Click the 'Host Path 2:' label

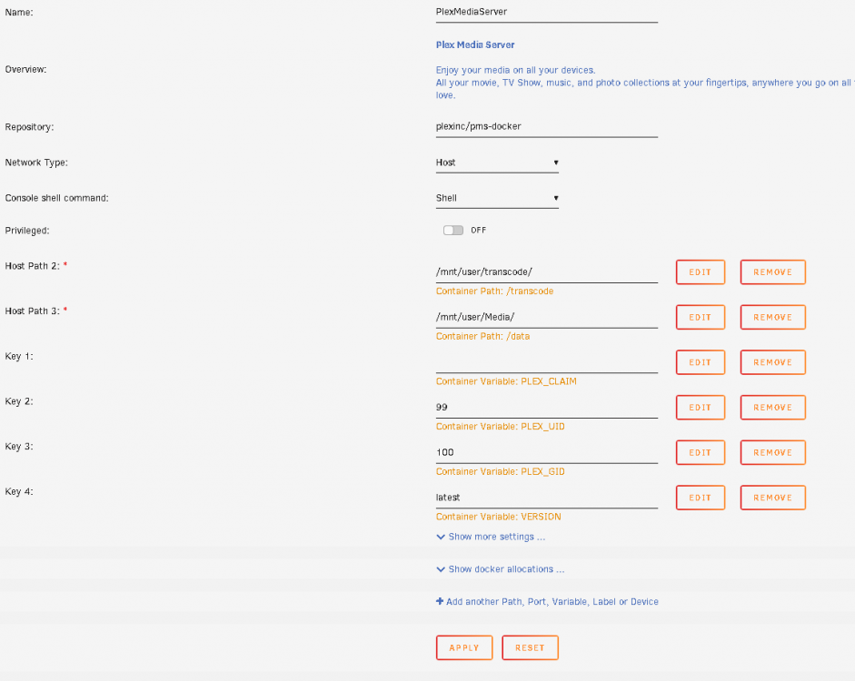pos(32,266)
